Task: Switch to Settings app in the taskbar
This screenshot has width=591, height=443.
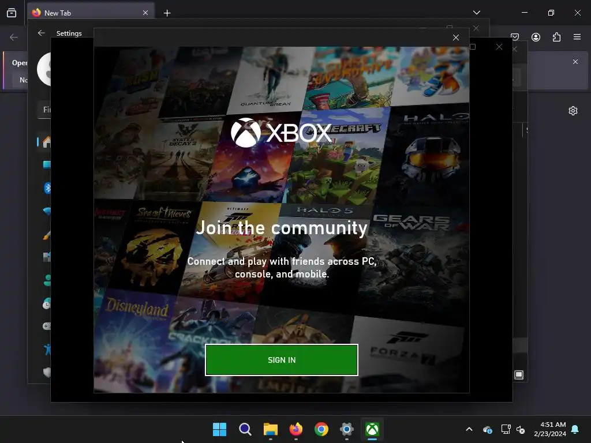Action: (347, 429)
